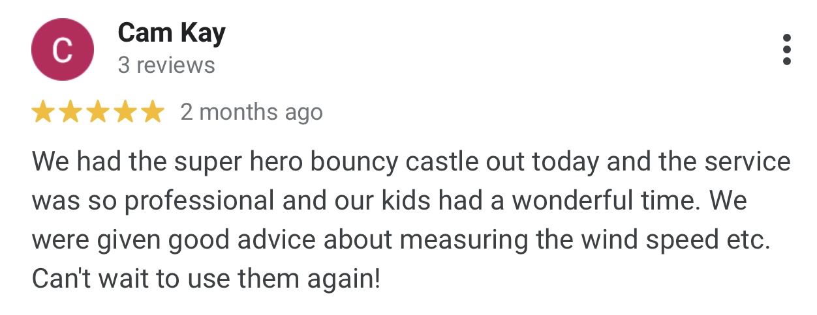The width and height of the screenshot is (817, 315).
Task: Click the '3 reviews' text
Action: (166, 65)
